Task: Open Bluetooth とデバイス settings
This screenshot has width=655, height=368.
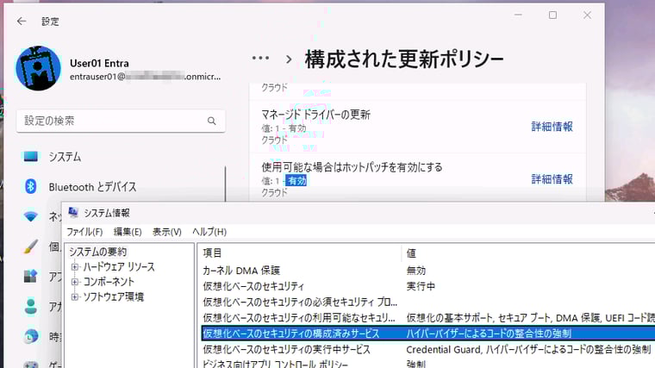Action: (92, 187)
